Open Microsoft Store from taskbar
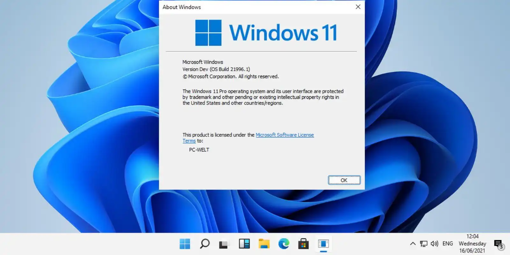The width and height of the screenshot is (510, 255). [303, 244]
